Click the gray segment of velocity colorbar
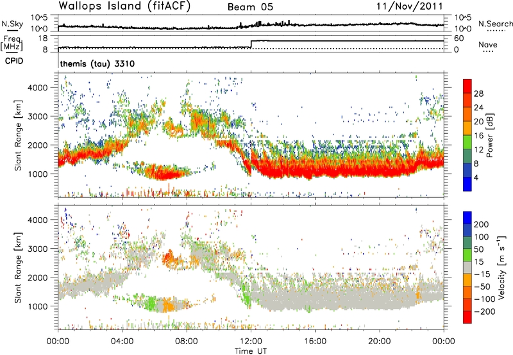 pos(467,268)
